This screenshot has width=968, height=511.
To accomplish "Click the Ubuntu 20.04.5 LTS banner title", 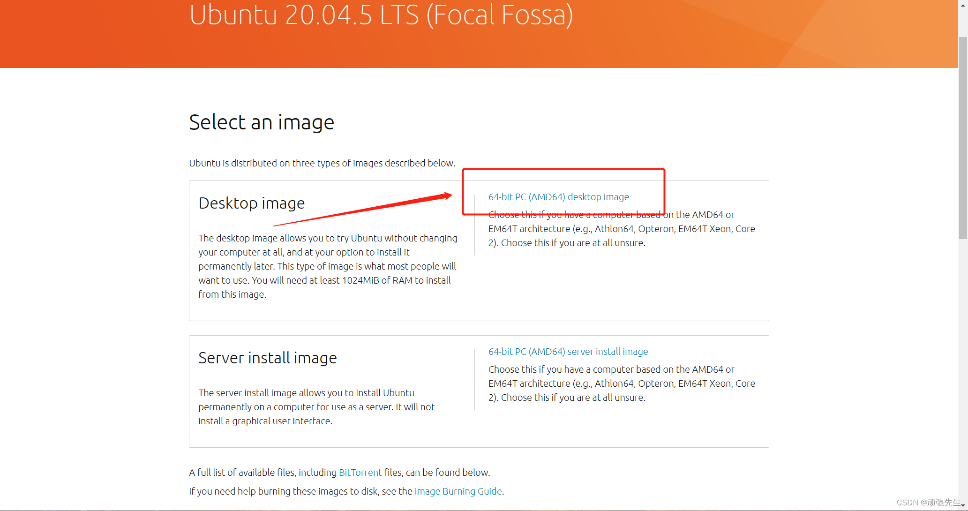I will coord(381,15).
